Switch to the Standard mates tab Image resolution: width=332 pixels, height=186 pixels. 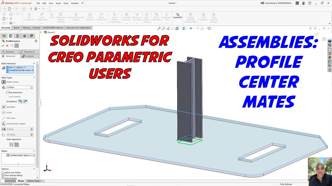point(10,52)
